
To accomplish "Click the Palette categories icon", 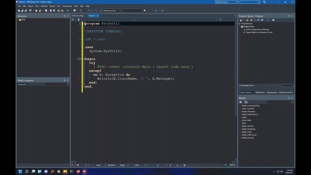I will (241, 102).
